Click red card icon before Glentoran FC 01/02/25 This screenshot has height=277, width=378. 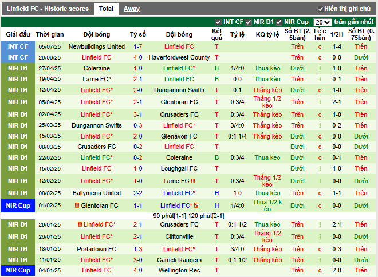[77, 205]
